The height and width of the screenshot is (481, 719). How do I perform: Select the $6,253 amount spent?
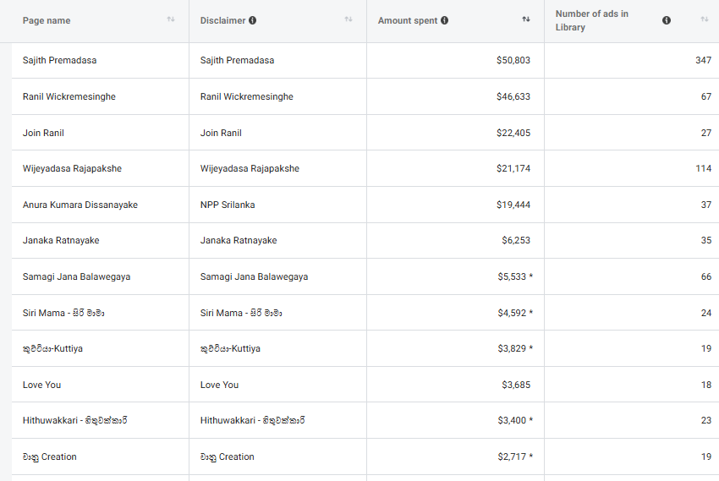click(x=516, y=240)
